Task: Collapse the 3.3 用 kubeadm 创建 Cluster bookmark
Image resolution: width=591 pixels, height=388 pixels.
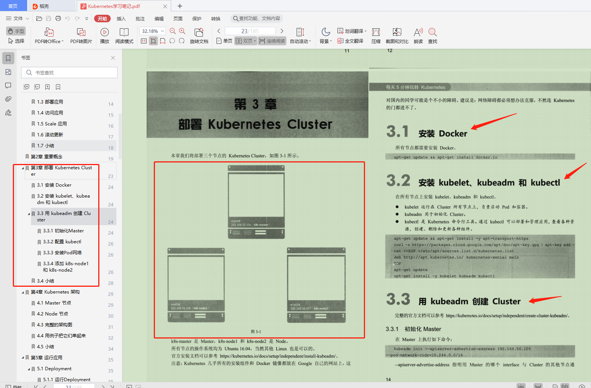Action: 29,214
